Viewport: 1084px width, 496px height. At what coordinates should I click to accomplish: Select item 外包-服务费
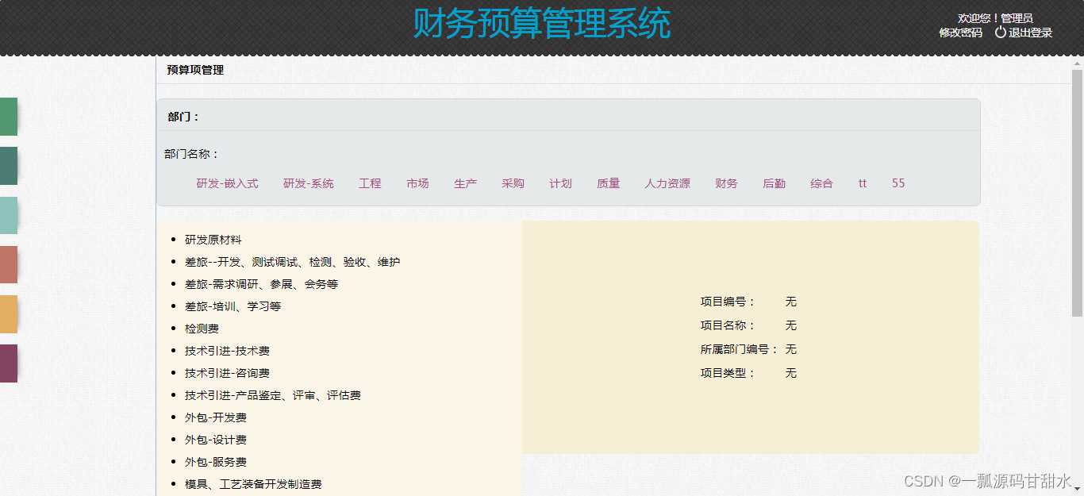click(216, 462)
